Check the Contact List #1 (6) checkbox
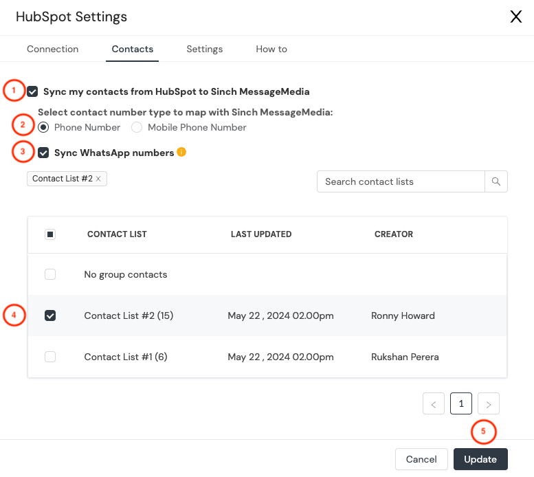The height and width of the screenshot is (477, 534). click(x=50, y=357)
